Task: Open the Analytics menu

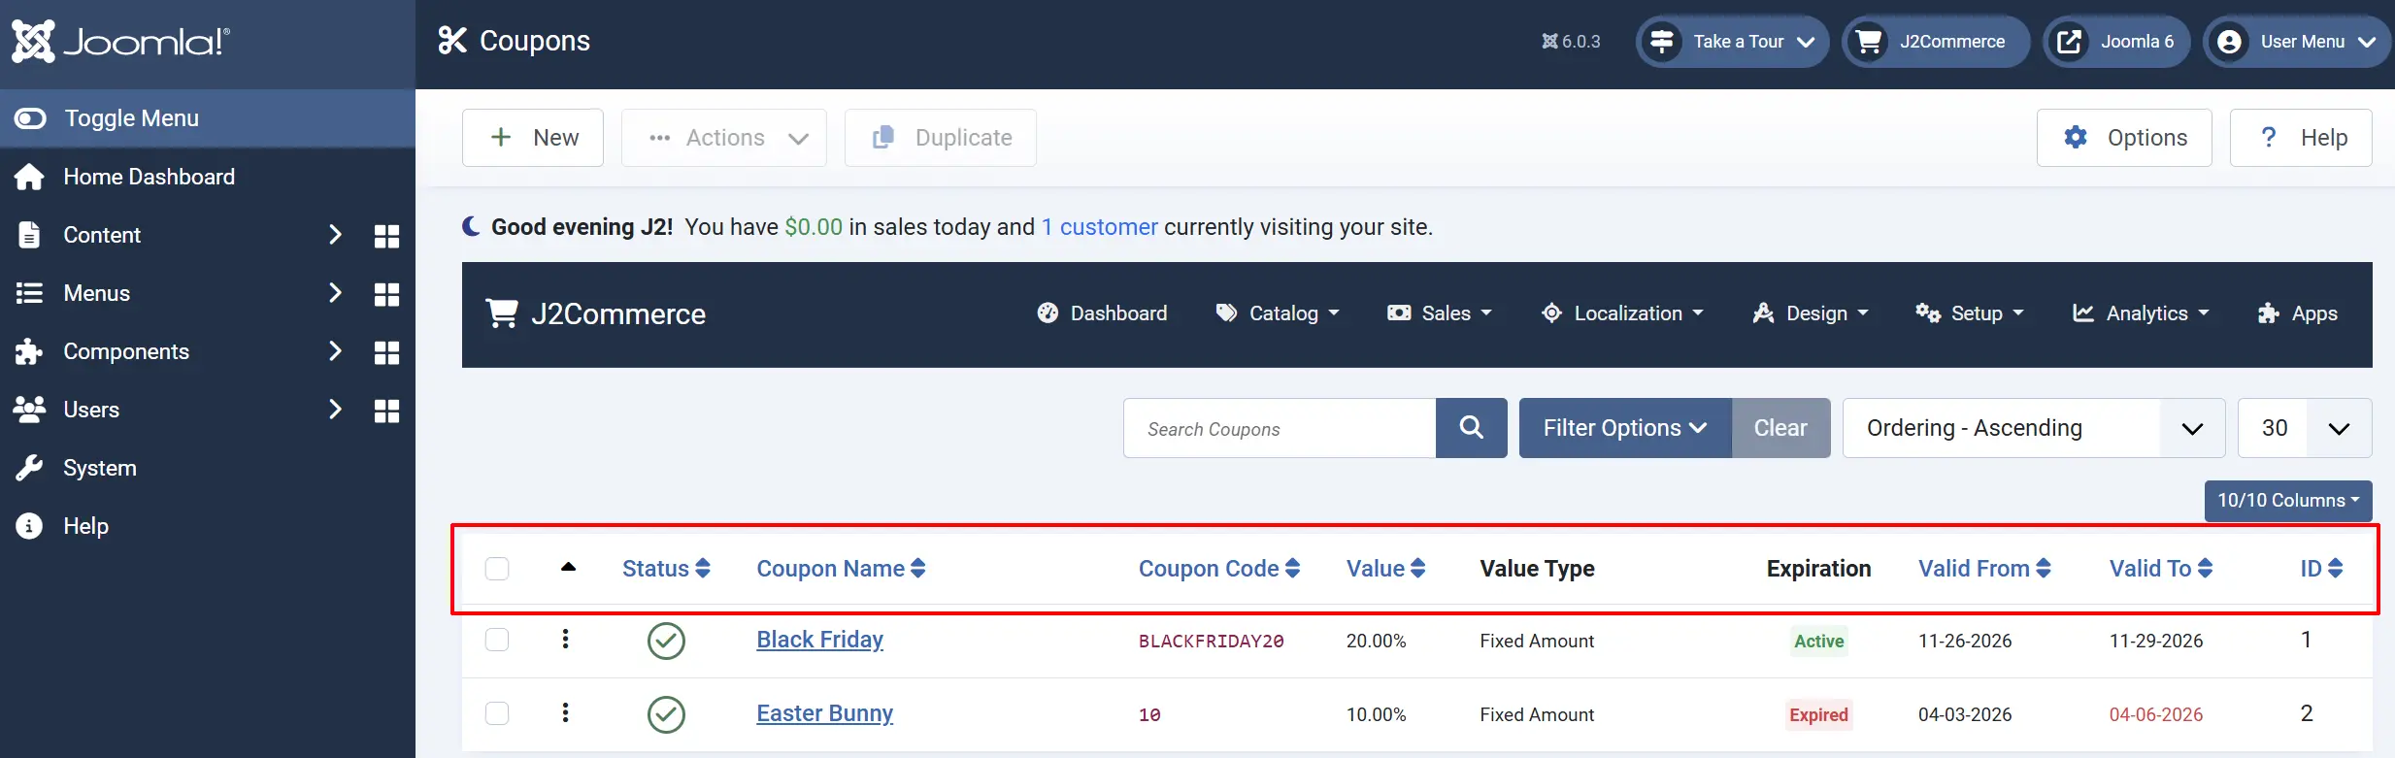Action: (x=2141, y=313)
